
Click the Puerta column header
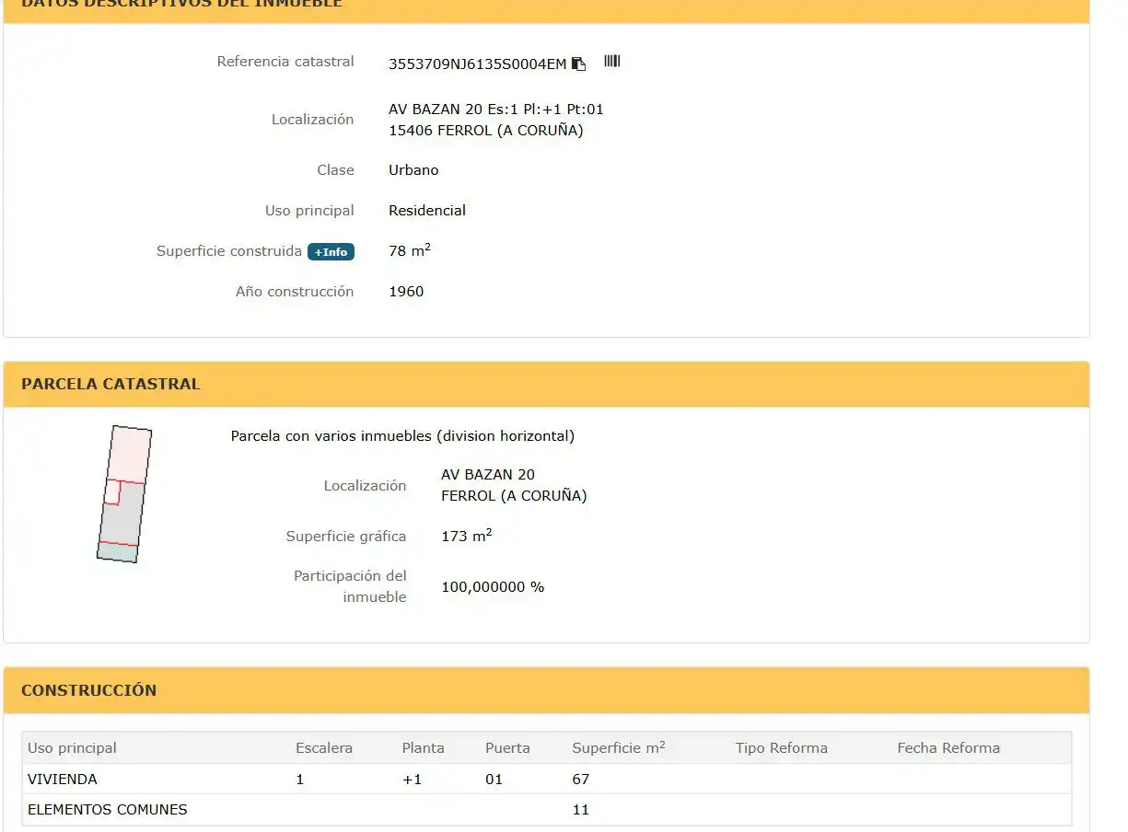[508, 748]
